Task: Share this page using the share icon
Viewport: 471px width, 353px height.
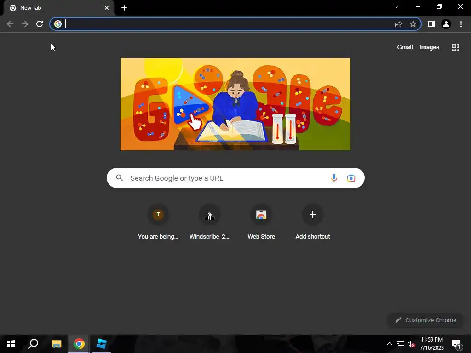Action: [398, 24]
